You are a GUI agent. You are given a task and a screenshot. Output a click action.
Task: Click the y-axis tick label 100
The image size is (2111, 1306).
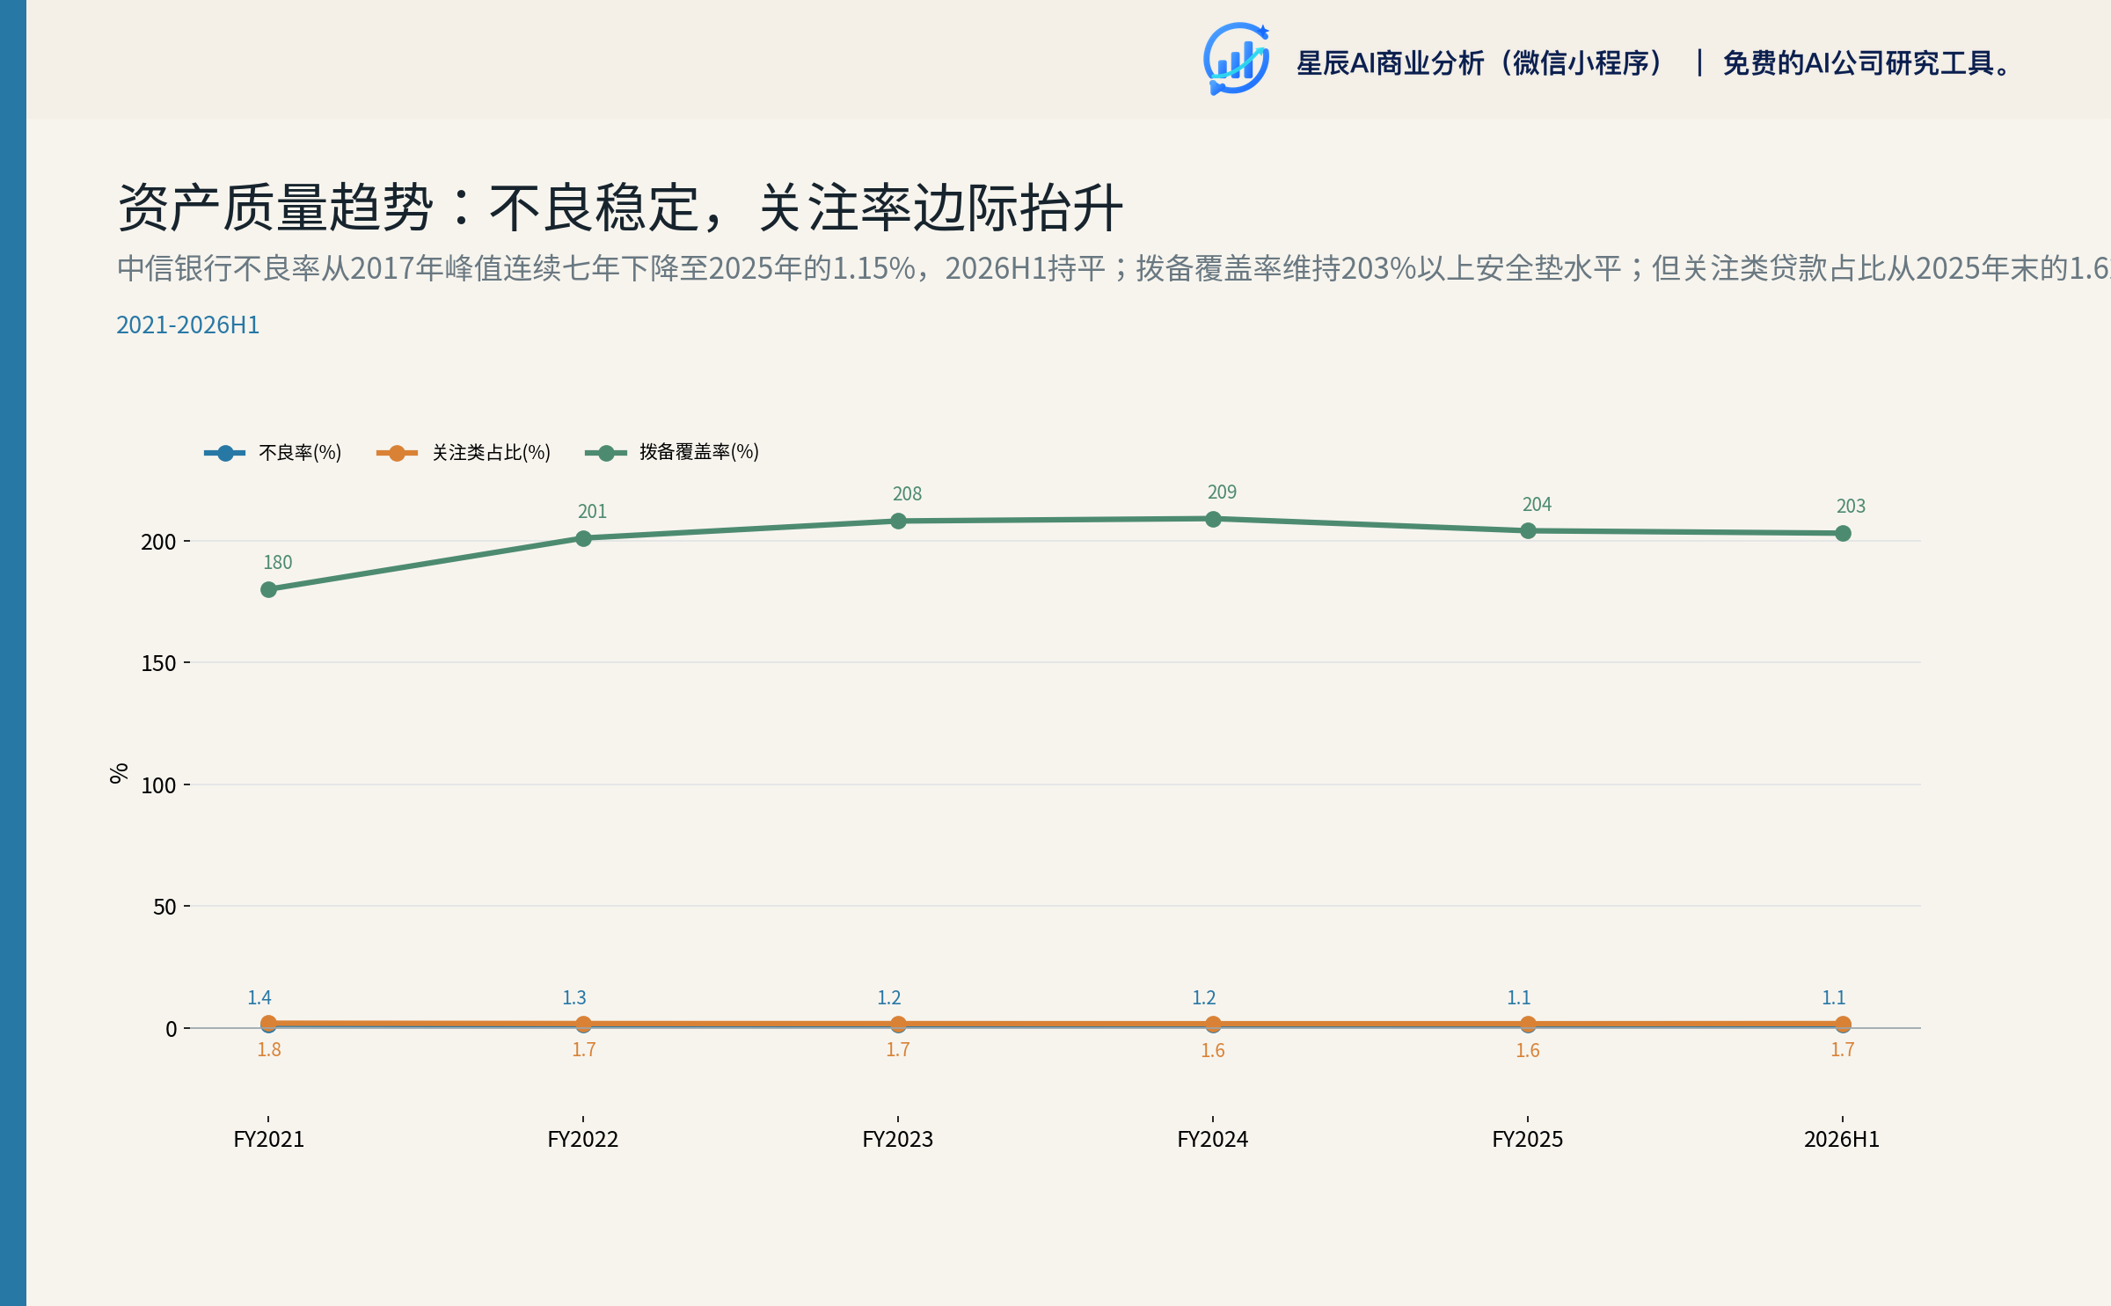(158, 786)
